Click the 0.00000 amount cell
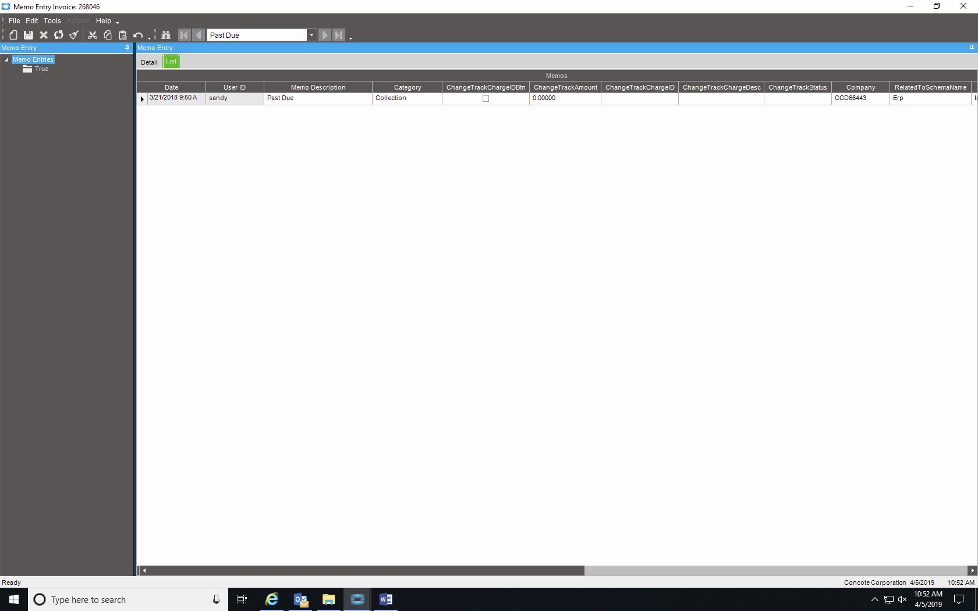 [x=565, y=98]
